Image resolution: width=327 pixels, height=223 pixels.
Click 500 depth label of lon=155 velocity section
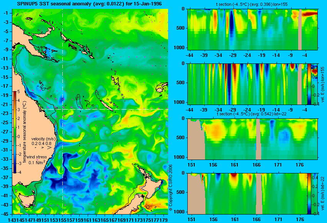coord(180,83)
